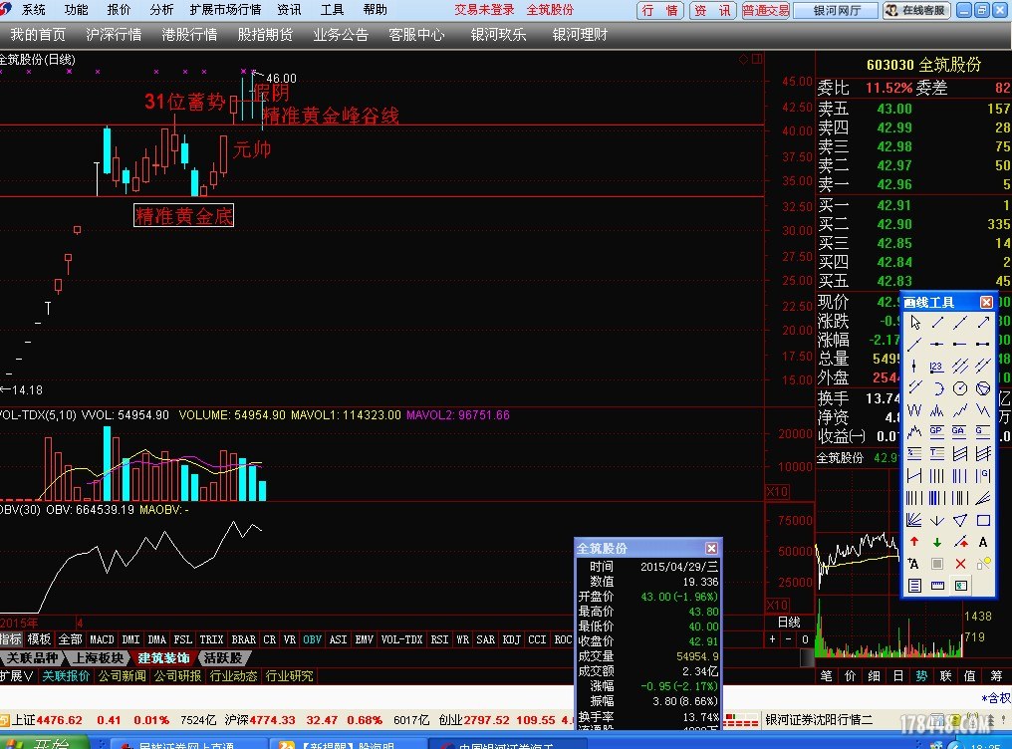Open the 工具 menu
The image size is (1012, 749).
point(332,10)
